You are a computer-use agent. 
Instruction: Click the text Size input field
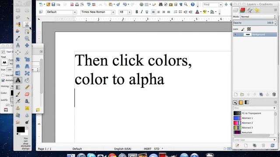click(10, 70)
